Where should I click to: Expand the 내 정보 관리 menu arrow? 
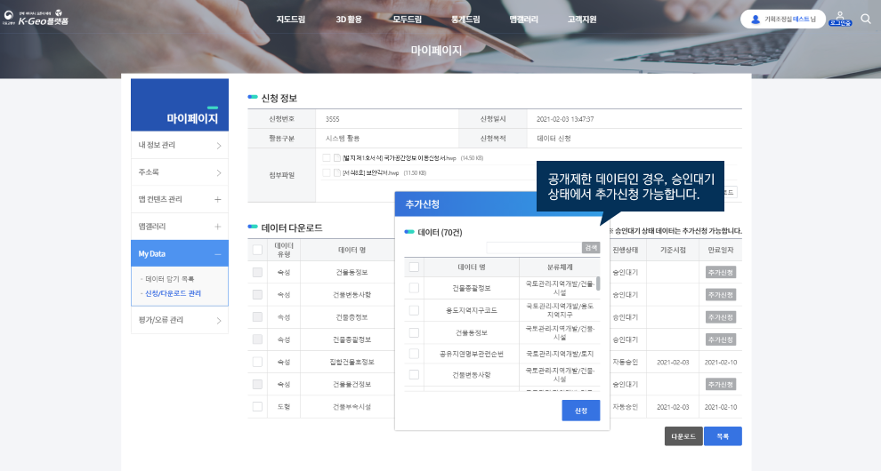218,145
